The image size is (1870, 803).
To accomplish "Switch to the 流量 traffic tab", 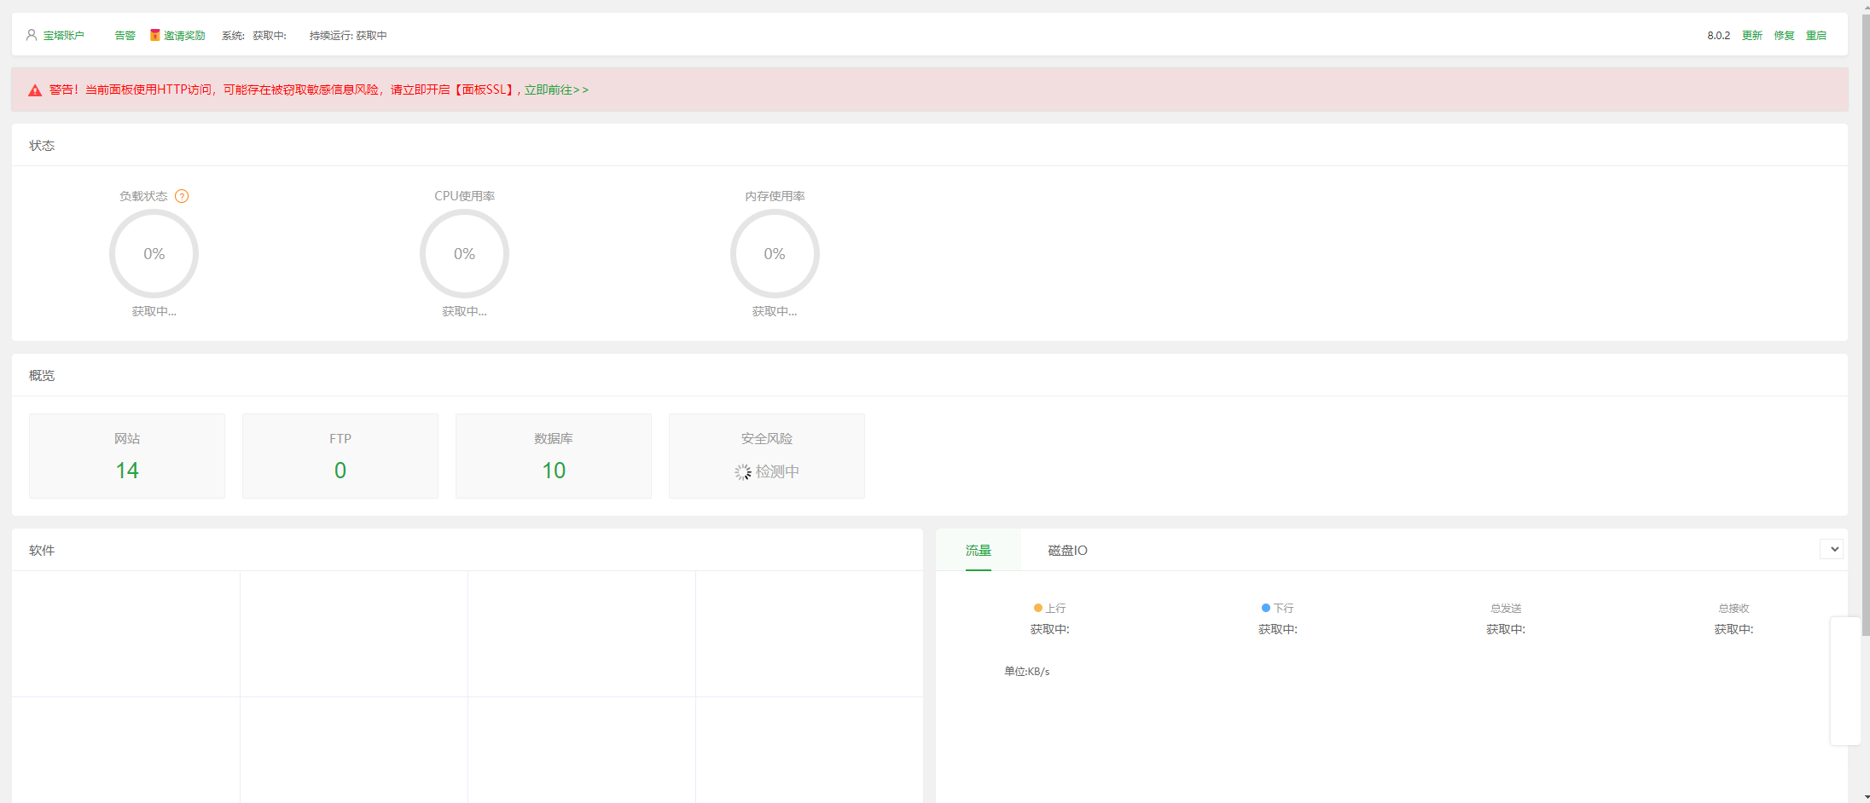I will (979, 551).
